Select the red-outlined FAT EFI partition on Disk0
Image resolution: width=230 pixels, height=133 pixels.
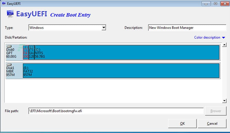click(x=26, y=52)
